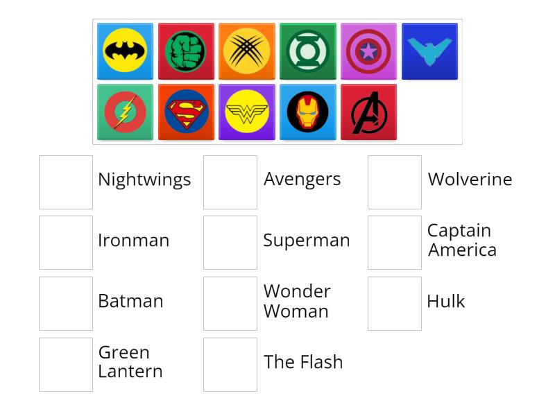Click the Nightwings label

[x=144, y=180]
